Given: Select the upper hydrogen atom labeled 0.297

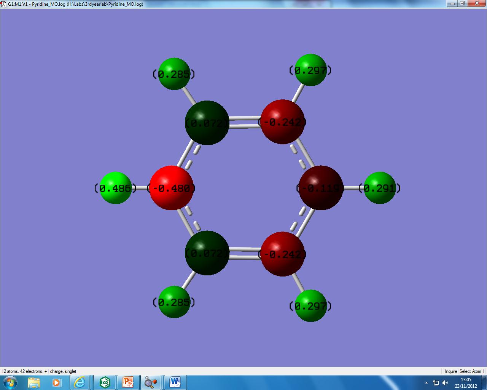Looking at the screenshot, I should (310, 70).
